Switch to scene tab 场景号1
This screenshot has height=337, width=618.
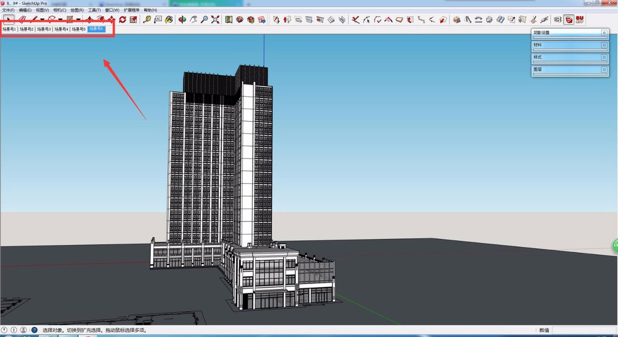pos(9,29)
